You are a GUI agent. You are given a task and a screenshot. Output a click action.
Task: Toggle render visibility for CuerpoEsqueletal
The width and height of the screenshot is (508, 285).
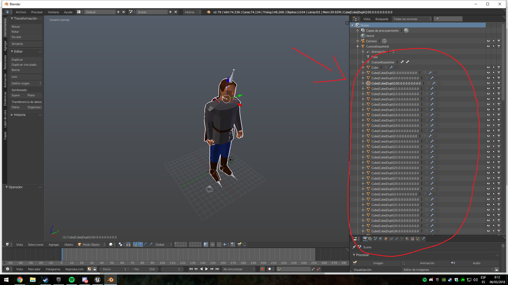pyautogui.click(x=499, y=46)
